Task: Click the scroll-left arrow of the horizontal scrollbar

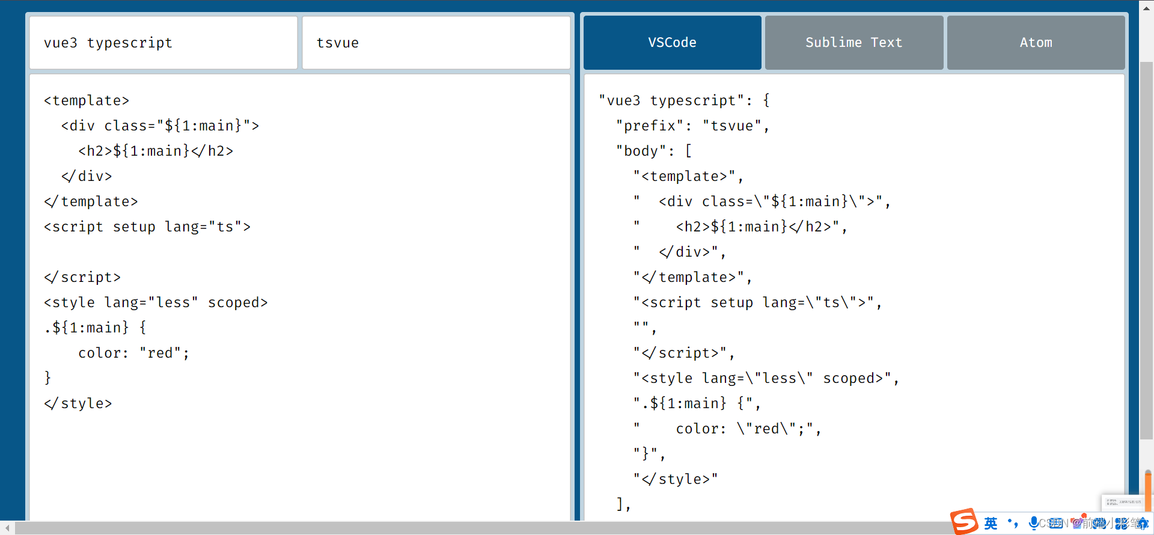Action: 7,528
